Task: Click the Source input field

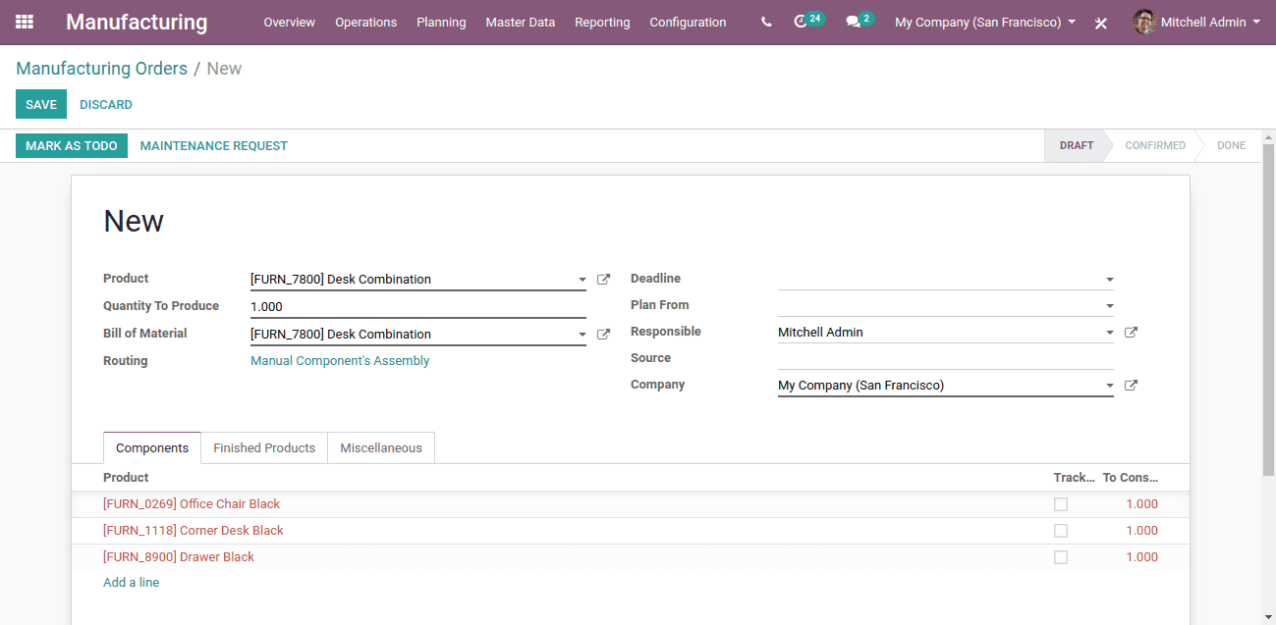Action: click(x=946, y=358)
